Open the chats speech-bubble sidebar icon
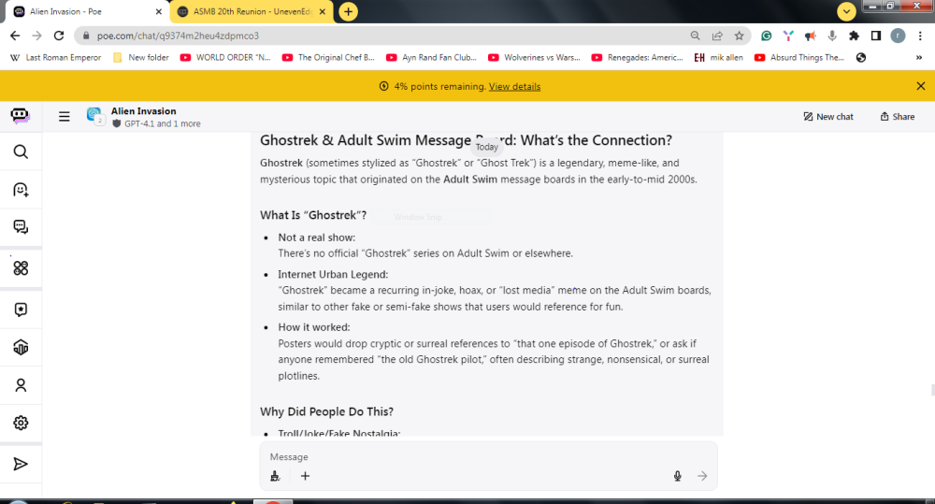This screenshot has height=504, width=935. pos(21,226)
